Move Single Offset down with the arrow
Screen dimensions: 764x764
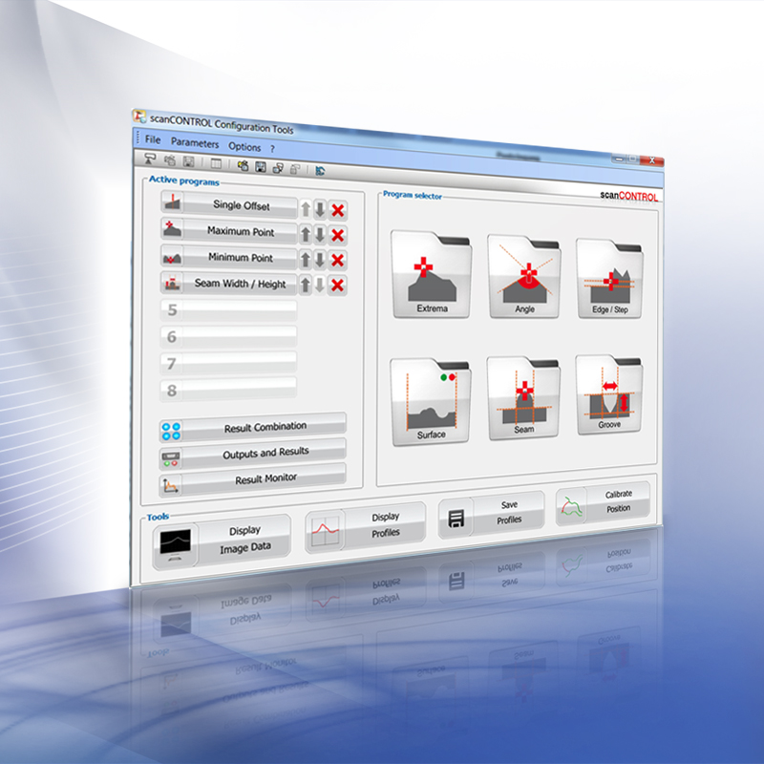(320, 209)
